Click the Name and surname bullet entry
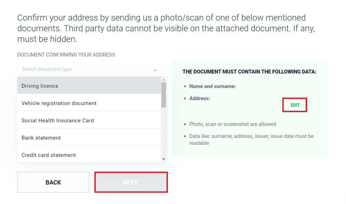Viewport: 346px width, 204px height. pyautogui.click(x=212, y=86)
